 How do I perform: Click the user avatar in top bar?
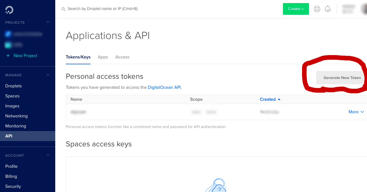[x=364, y=9]
